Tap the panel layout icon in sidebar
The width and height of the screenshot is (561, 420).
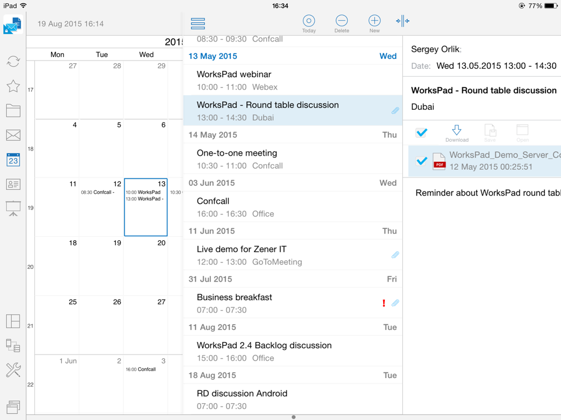pos(13,321)
